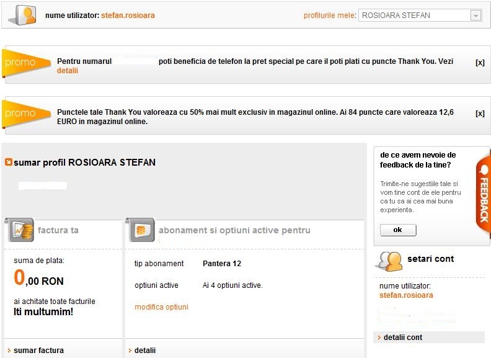Click 'abonament si optiuni active pentru' heading

pos(234,230)
